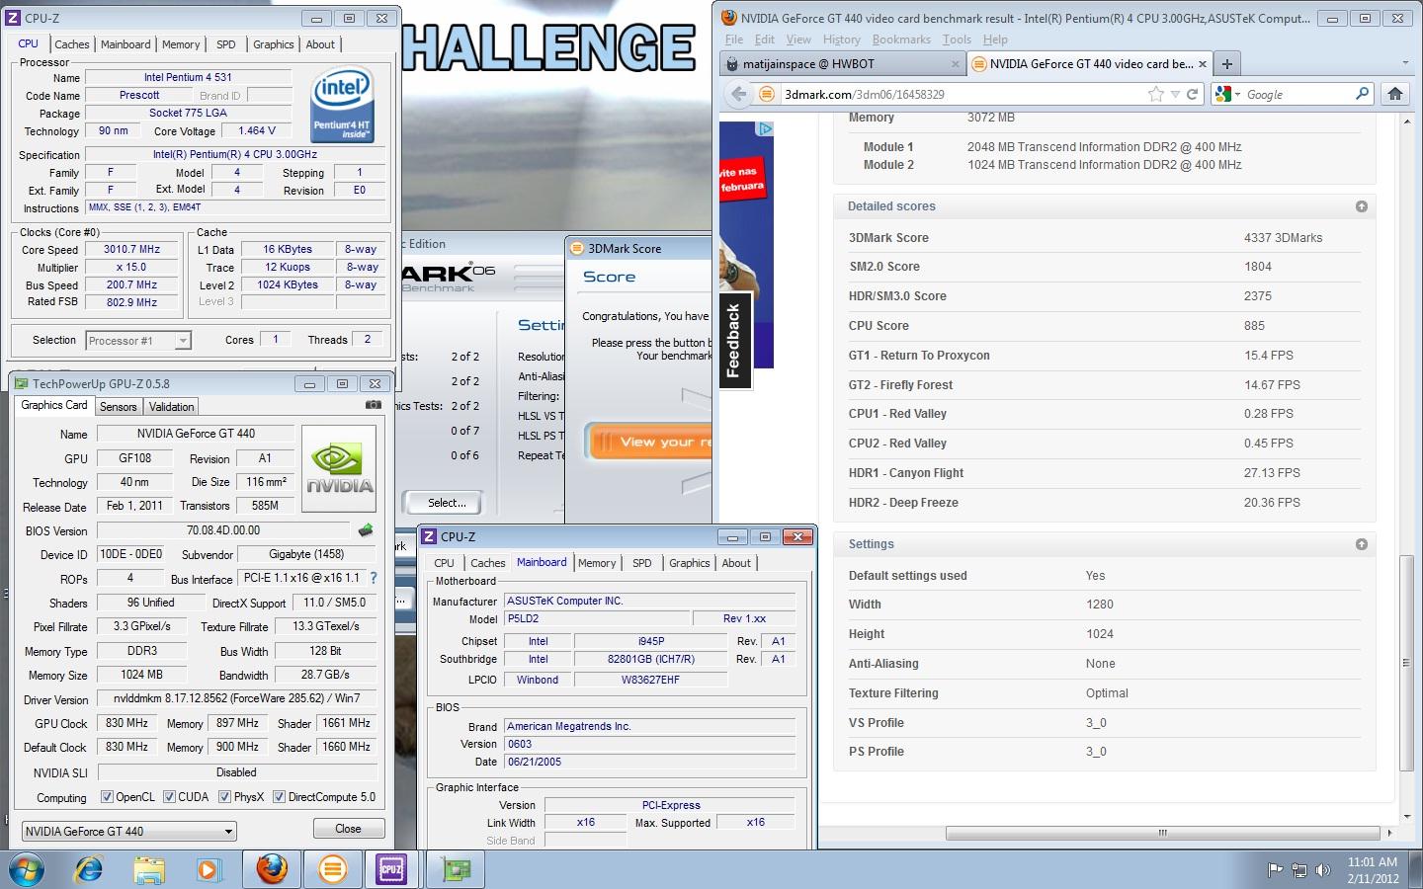
Task: Collapse the Detailed scores section
Action: [x=1361, y=206]
